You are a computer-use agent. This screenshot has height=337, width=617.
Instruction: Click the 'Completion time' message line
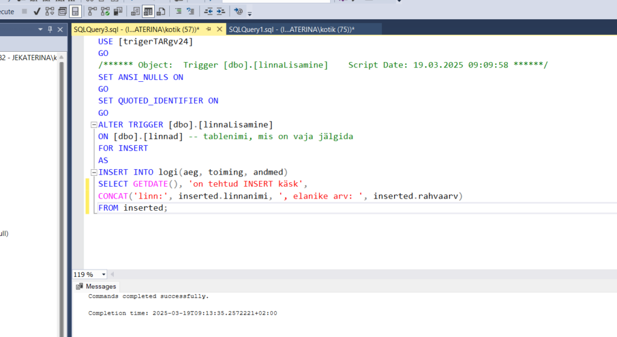(x=183, y=313)
